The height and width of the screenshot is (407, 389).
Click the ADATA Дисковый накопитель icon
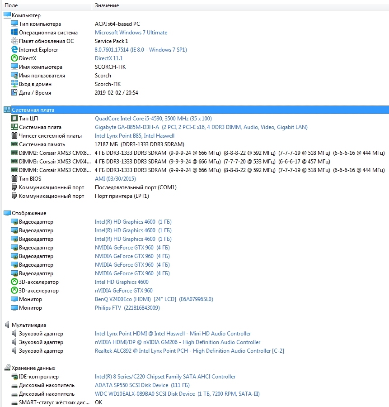click(14, 386)
